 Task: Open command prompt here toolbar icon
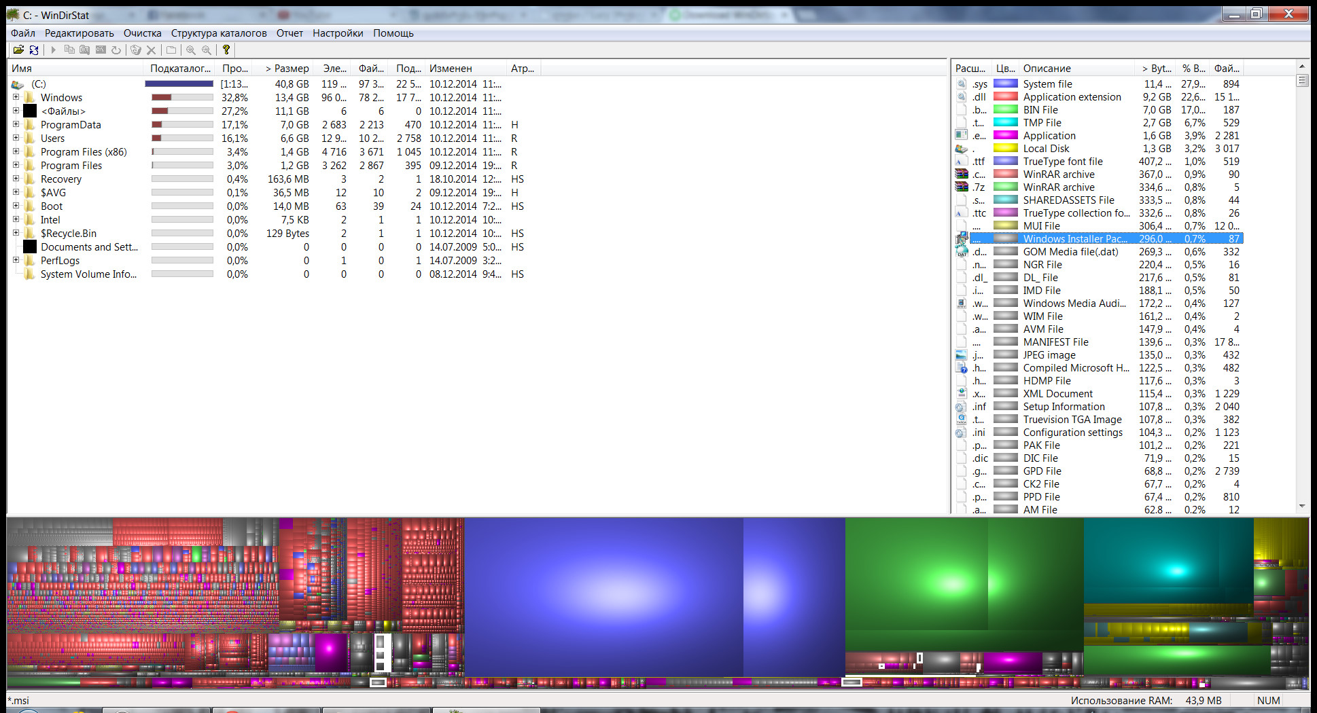(101, 49)
